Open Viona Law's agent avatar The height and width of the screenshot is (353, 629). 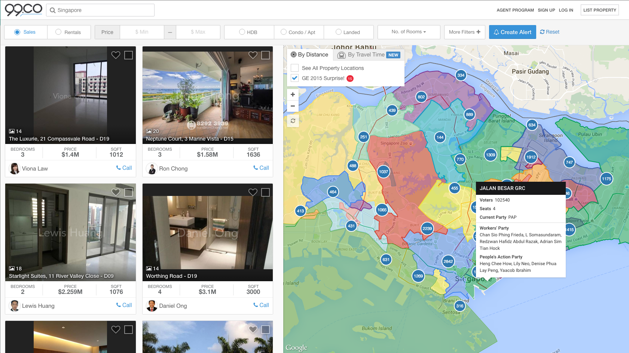coord(14,169)
